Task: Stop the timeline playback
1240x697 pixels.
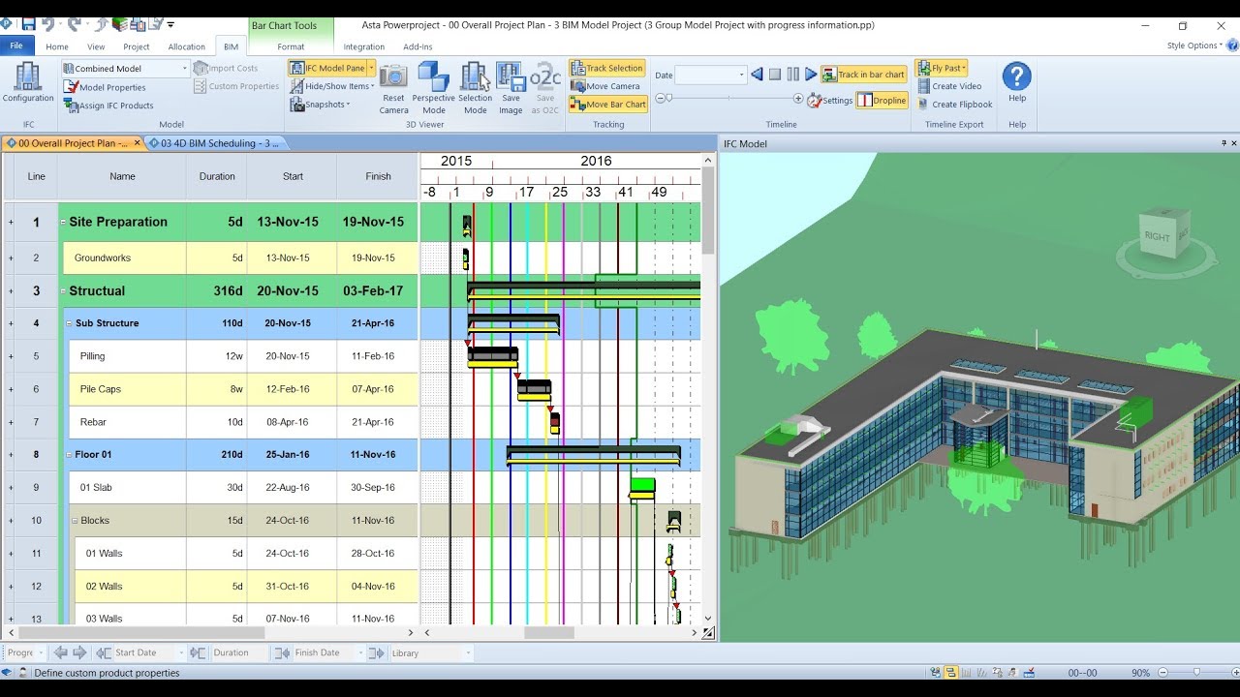Action: [x=775, y=75]
